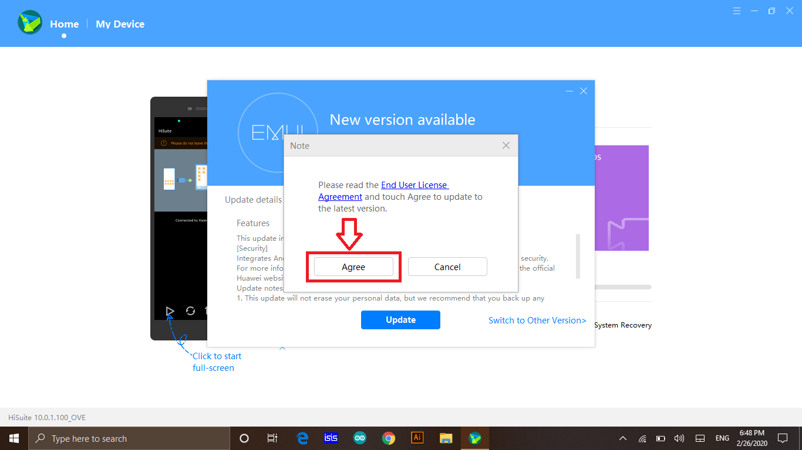
Task: Open Arduino from the taskbar
Action: coord(359,438)
